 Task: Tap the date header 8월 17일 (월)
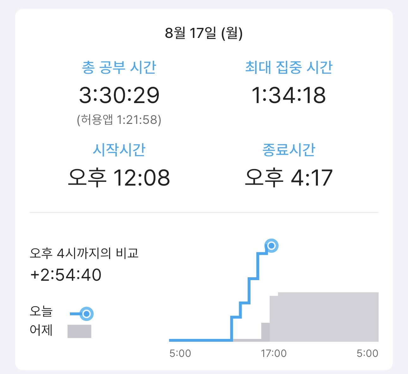pyautogui.click(x=204, y=33)
